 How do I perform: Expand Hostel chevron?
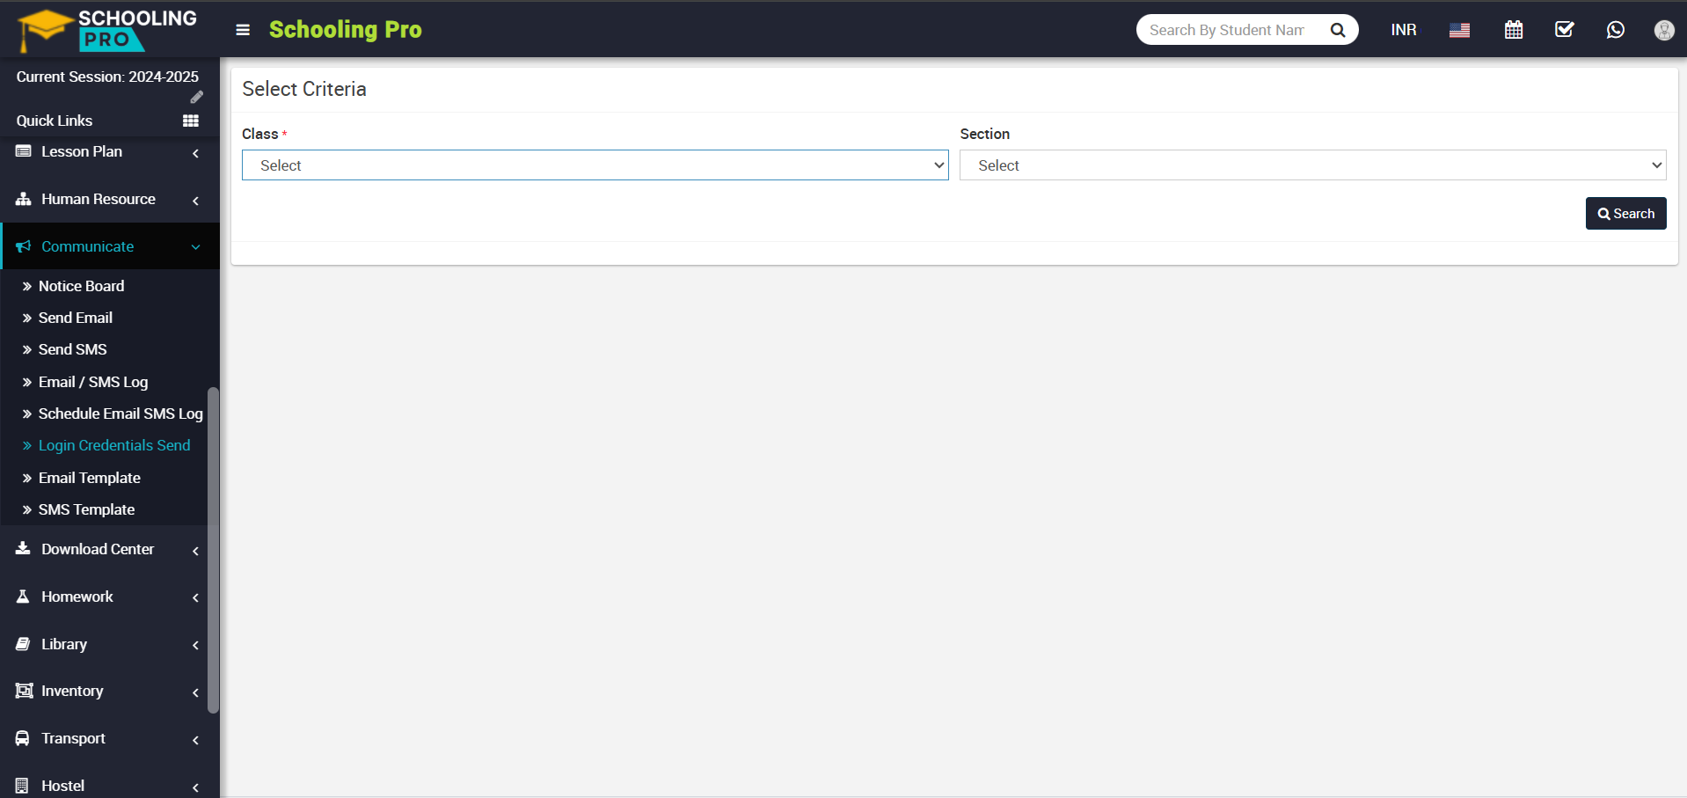pos(195,787)
